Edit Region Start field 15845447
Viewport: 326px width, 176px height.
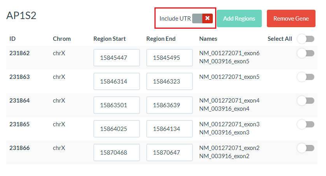(117, 58)
